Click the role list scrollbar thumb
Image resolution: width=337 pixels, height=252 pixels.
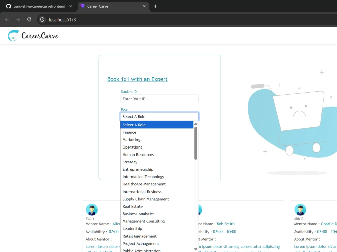coord(196,143)
